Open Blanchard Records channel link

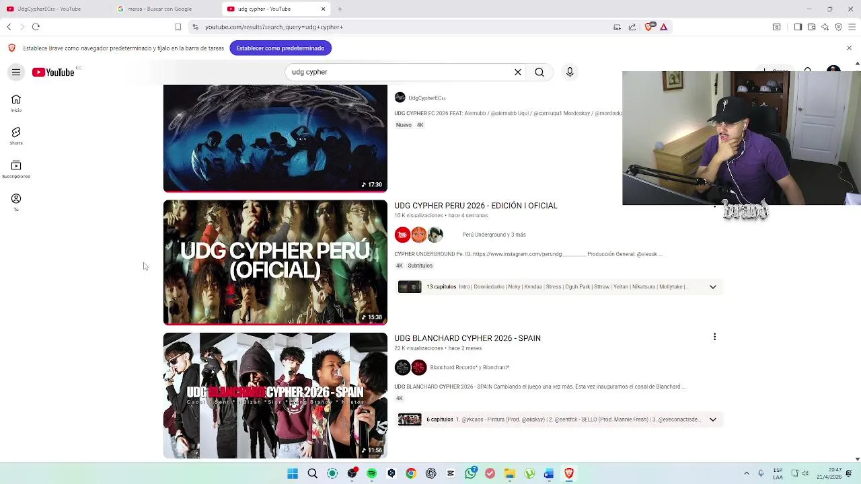(470, 367)
